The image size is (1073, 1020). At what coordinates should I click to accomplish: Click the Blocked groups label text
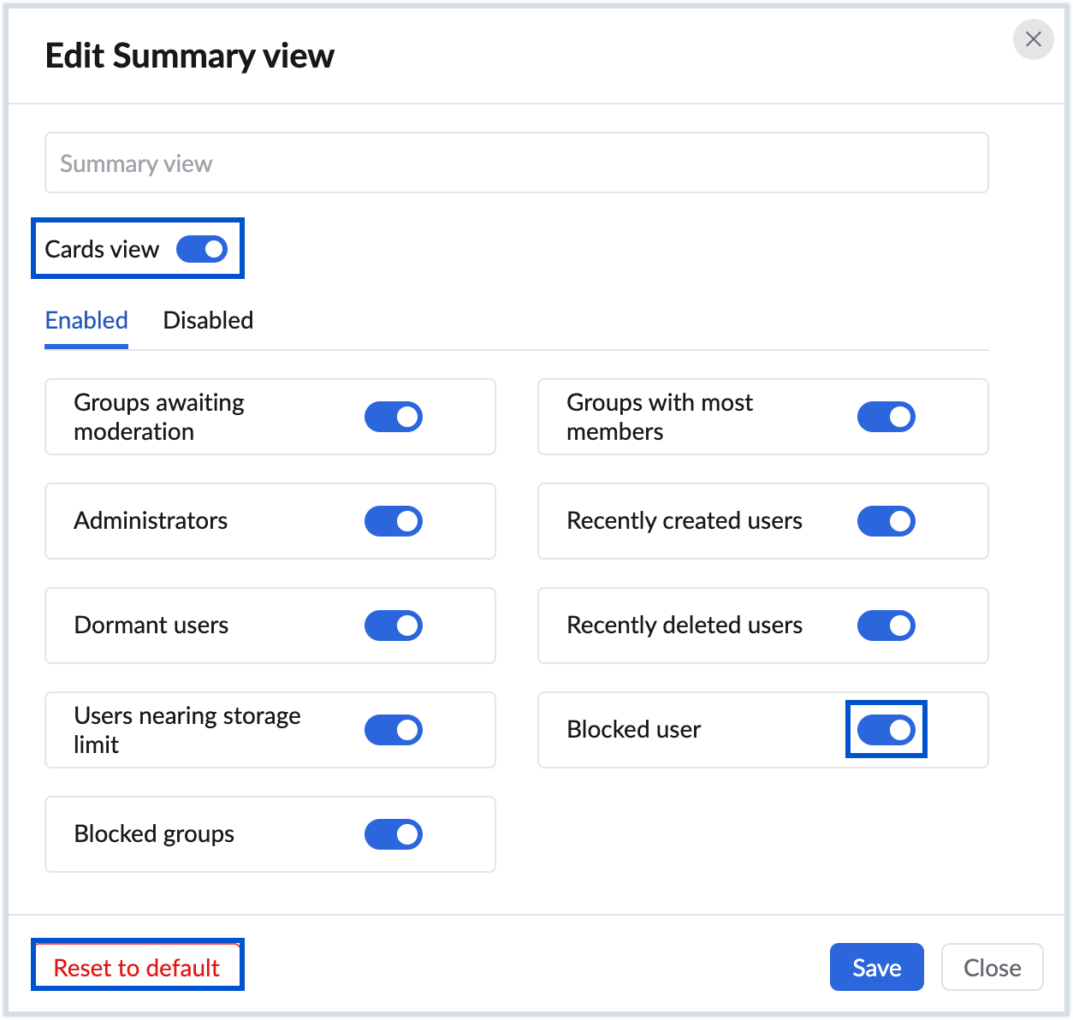point(154,833)
